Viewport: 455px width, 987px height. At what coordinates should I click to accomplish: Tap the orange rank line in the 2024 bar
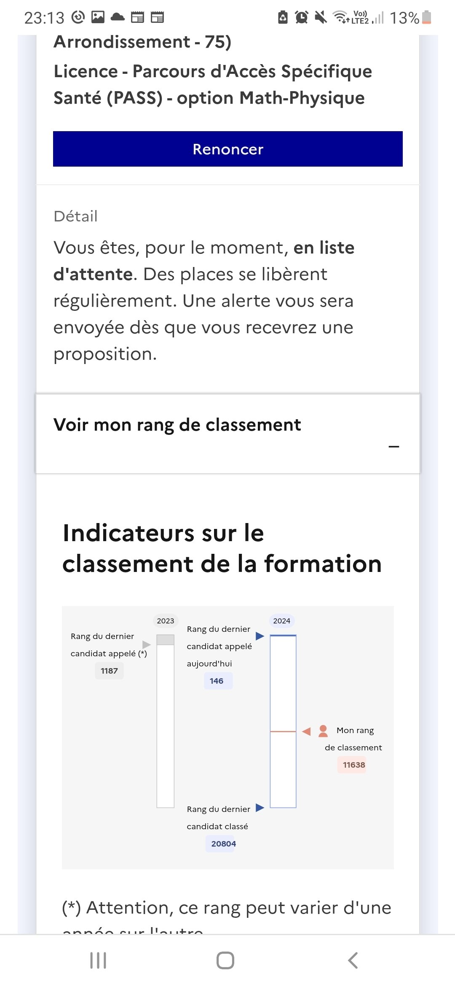[283, 731]
